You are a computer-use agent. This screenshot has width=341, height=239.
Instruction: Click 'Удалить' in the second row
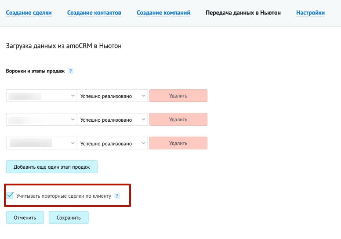[178, 119]
